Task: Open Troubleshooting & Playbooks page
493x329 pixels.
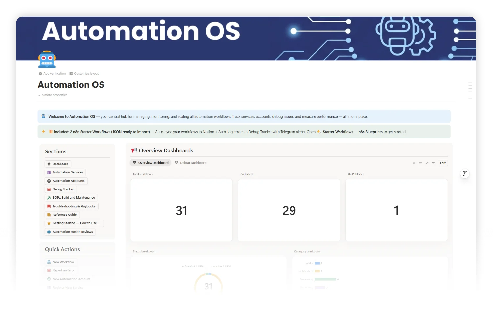Action: click(72, 206)
